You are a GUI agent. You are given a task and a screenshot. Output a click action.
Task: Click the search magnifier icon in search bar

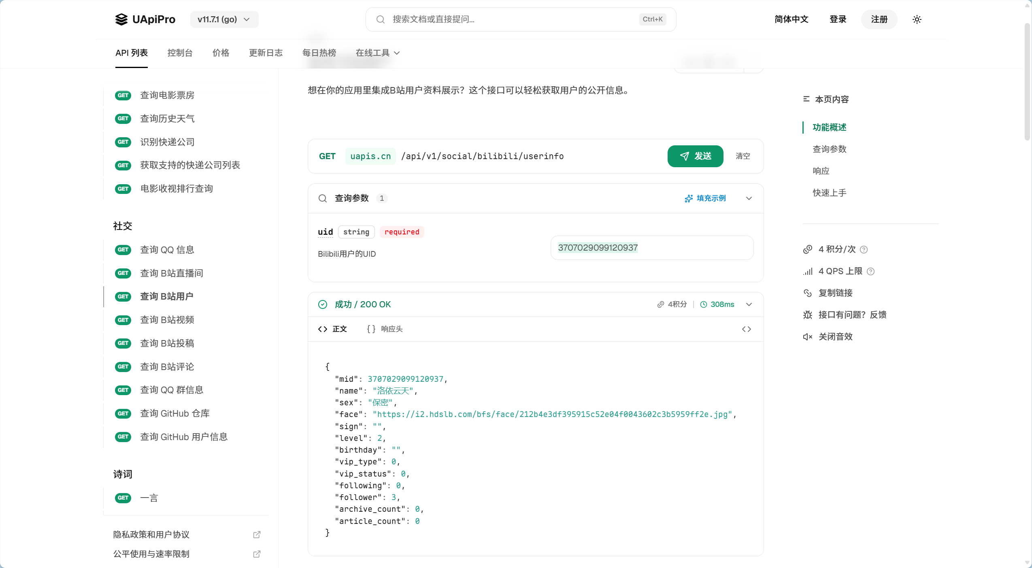click(x=380, y=19)
